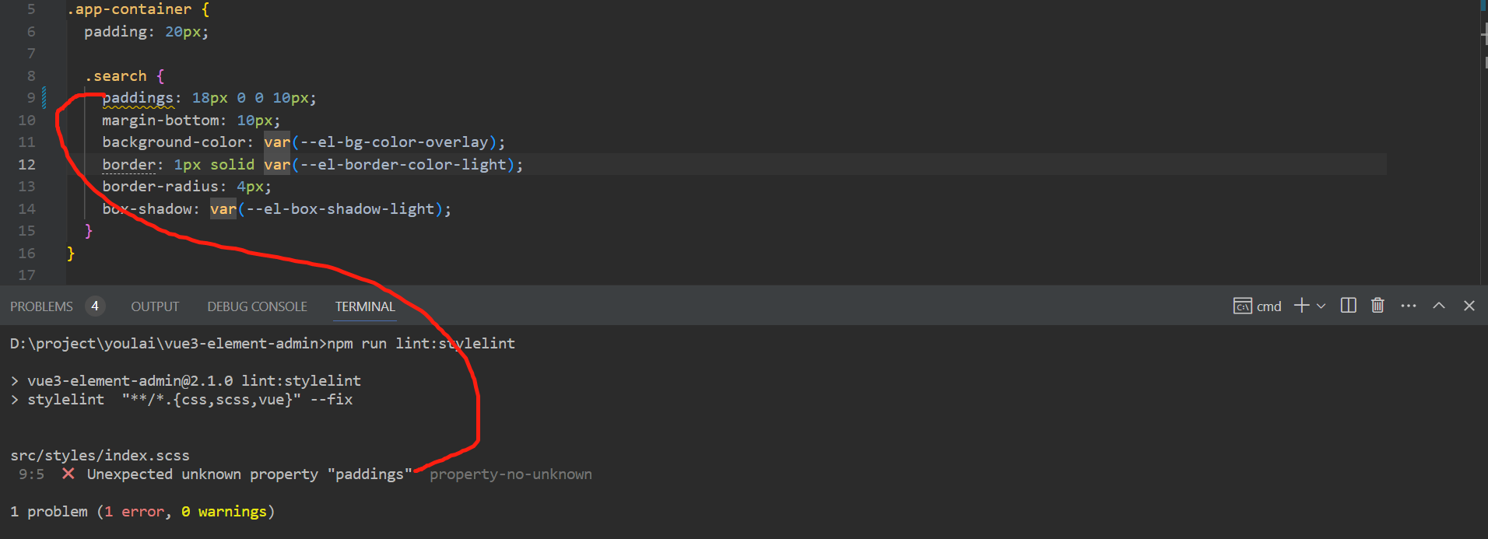This screenshot has width=1488, height=539.
Task: Click the underlined "paddings" property in the editor
Action: pyautogui.click(x=138, y=98)
